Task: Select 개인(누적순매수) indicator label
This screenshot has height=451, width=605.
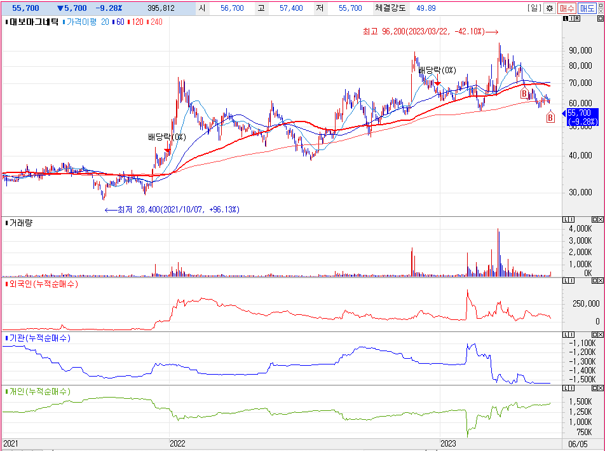Action: click(x=40, y=392)
